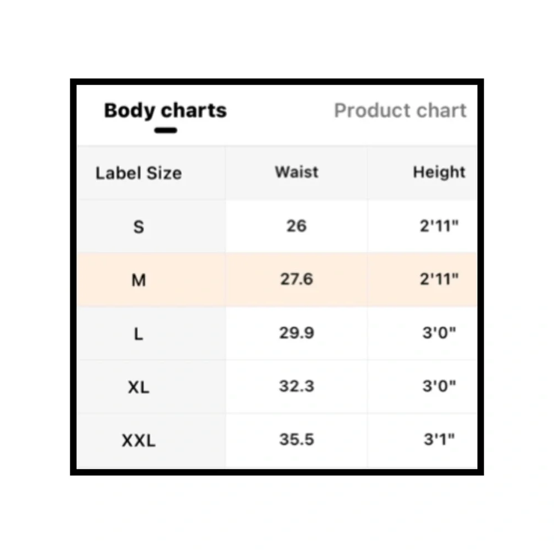
Task: Click the Height column header
Action: point(439,172)
